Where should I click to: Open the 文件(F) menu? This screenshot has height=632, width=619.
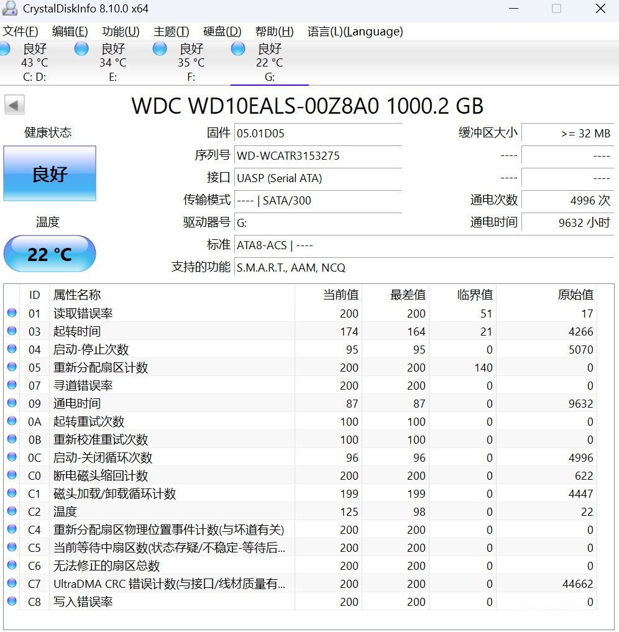[x=21, y=32]
